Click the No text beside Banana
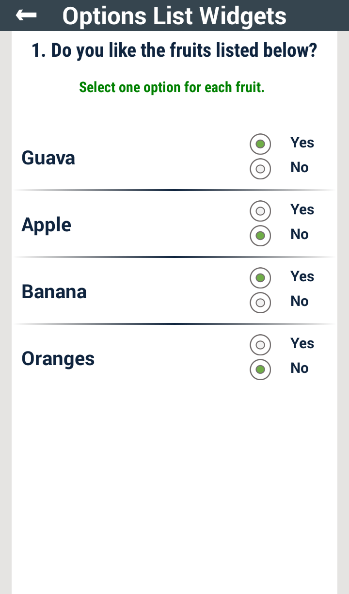The width and height of the screenshot is (349, 594). [x=300, y=301]
